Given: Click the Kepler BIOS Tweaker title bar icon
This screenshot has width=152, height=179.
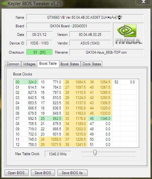Looking at the screenshot, I should 4,3.
